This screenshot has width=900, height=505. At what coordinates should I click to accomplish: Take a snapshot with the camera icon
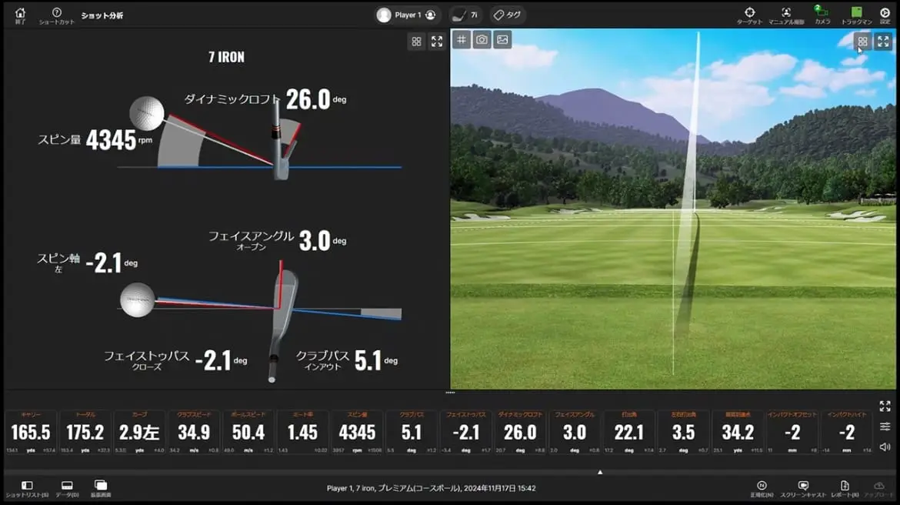tap(481, 38)
